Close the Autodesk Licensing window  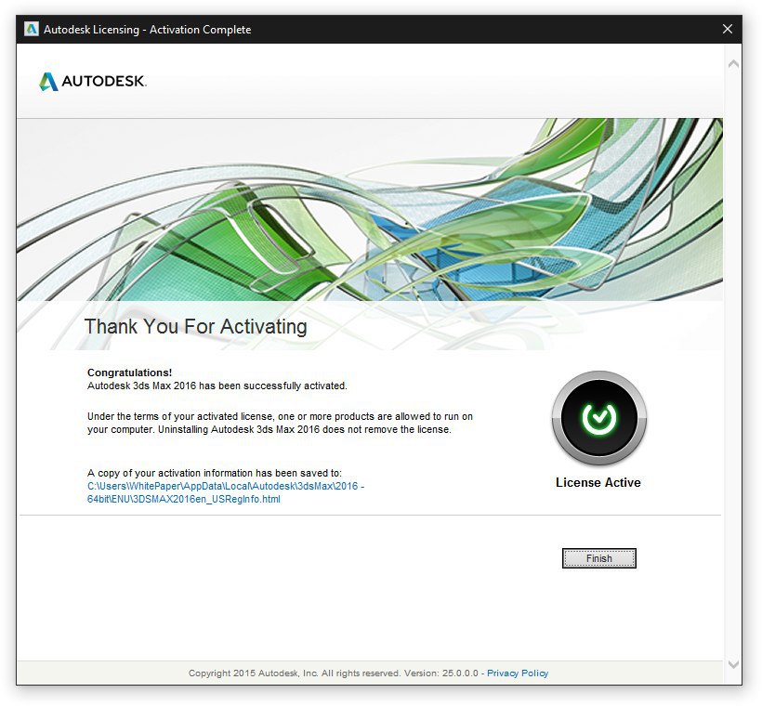(728, 29)
